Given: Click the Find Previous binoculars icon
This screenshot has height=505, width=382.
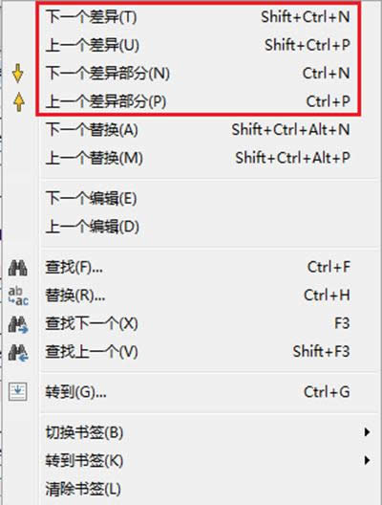Looking at the screenshot, I should point(18,353).
